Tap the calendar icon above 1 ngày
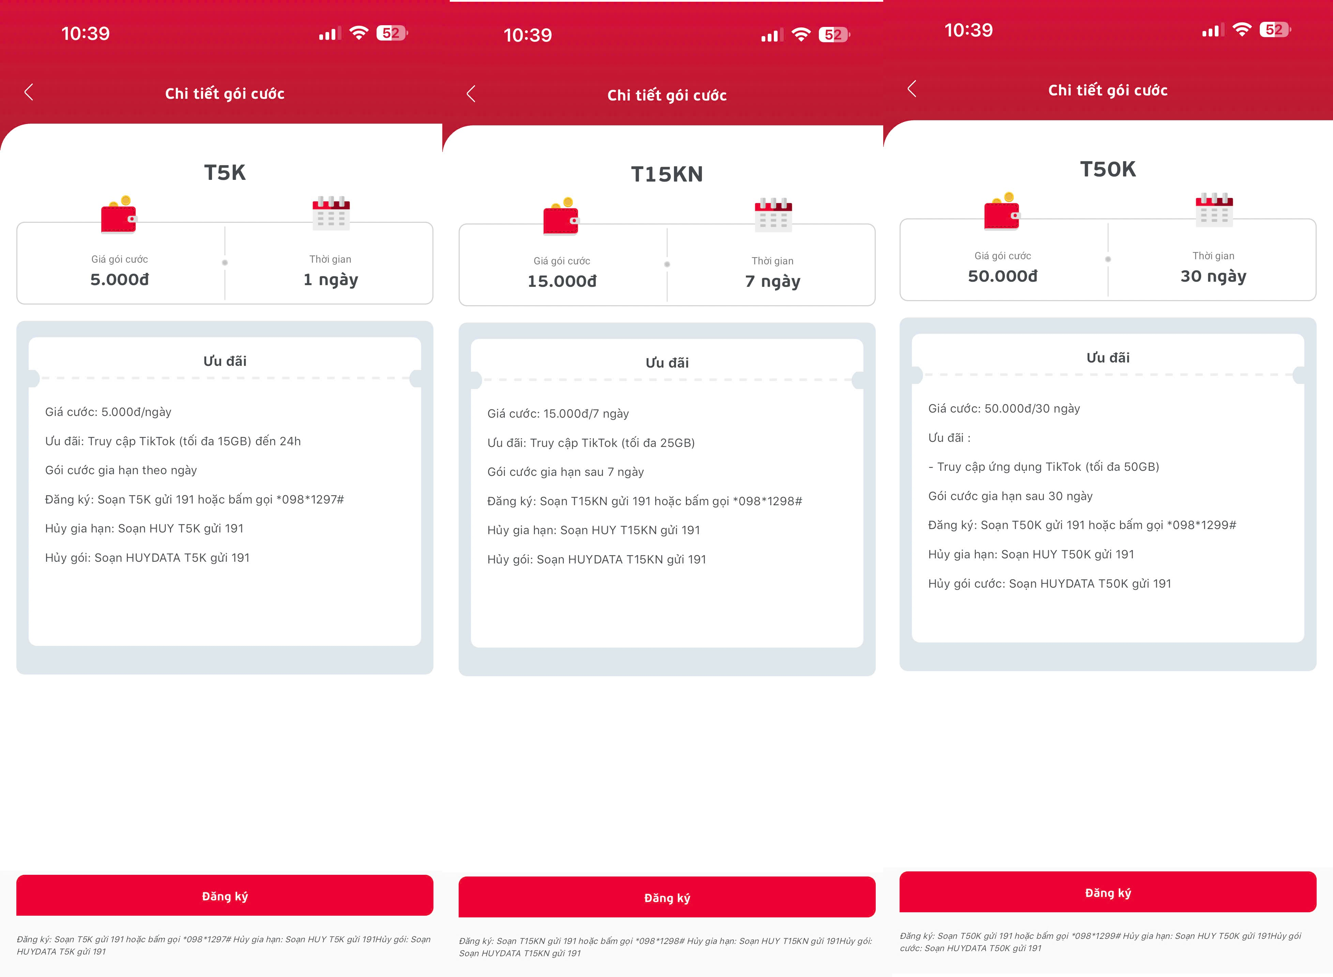This screenshot has height=977, width=1333. pos(331,213)
